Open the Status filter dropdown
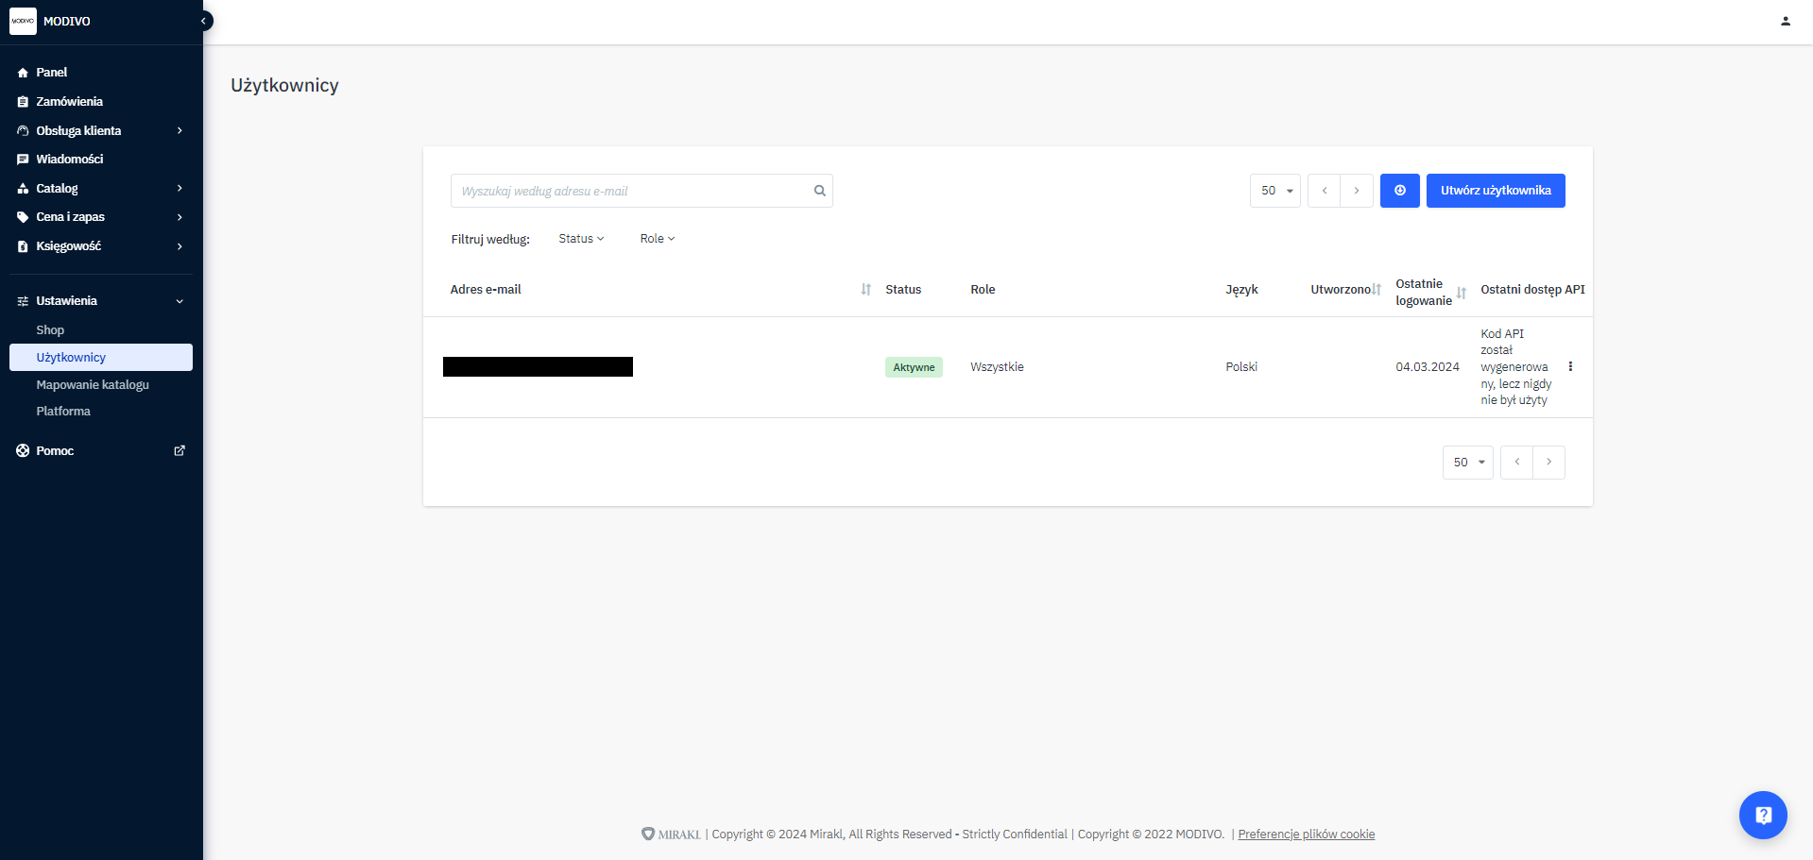 click(580, 239)
